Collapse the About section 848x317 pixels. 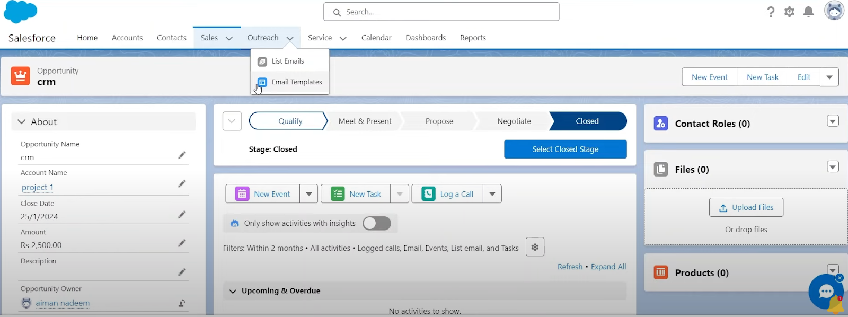22,122
